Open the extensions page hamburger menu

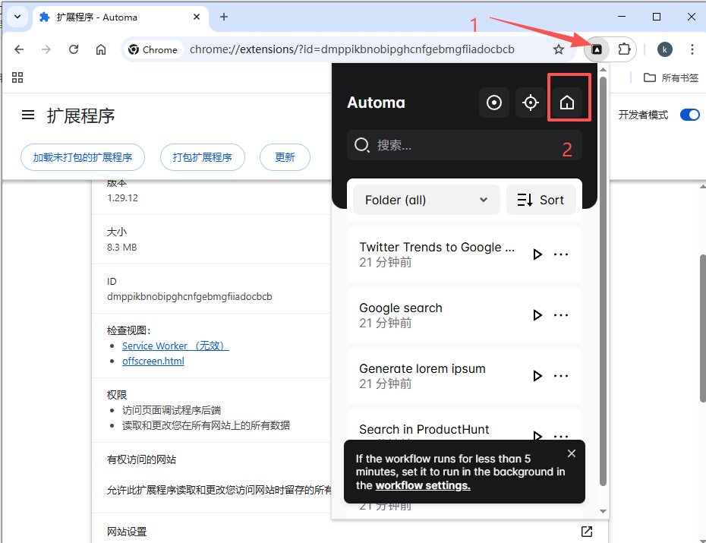(x=28, y=115)
